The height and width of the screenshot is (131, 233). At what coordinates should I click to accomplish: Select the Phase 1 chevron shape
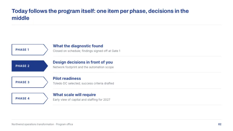[30, 50]
